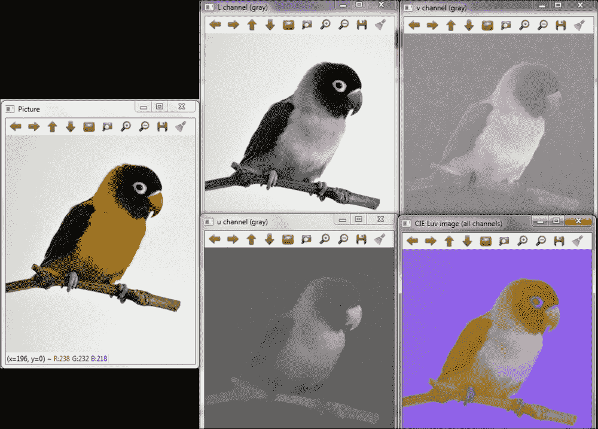
Task: Pan down in the L channel window
Action: tap(270, 25)
